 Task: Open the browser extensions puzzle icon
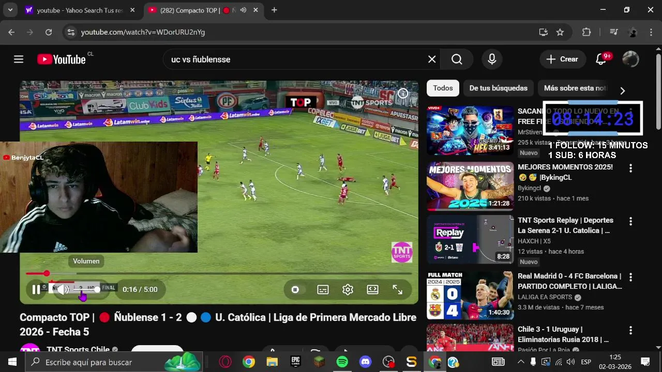[x=586, y=32]
